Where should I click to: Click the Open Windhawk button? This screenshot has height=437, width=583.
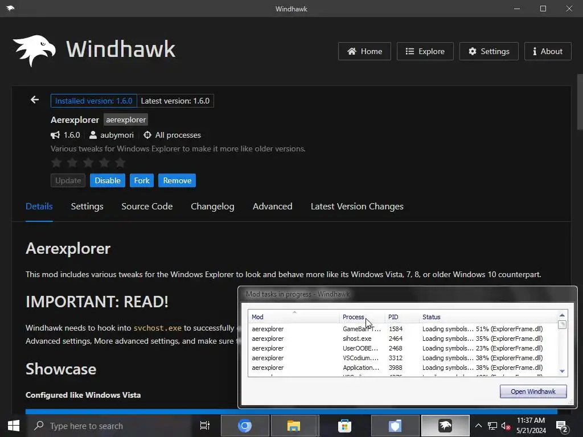click(x=533, y=391)
